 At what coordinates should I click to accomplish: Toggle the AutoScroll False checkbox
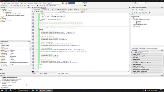tap(10, 58)
